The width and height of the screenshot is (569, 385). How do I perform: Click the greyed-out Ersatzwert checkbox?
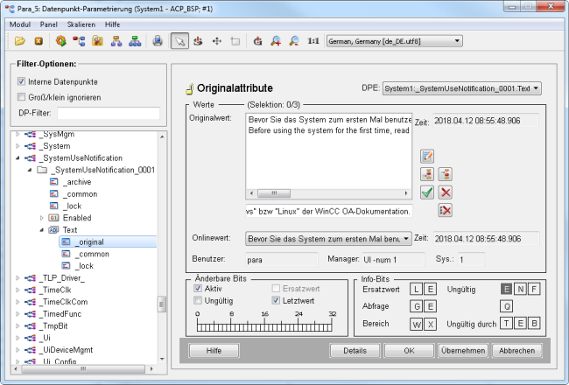pyautogui.click(x=276, y=289)
